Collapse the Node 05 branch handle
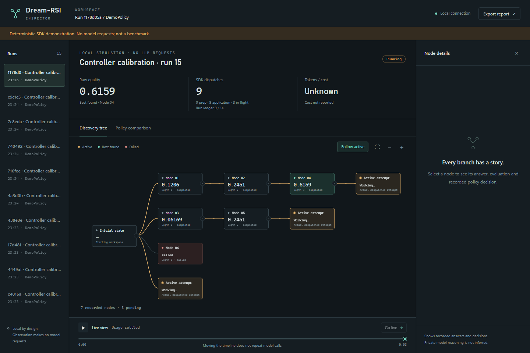Screen dimensions: 530x353 click(268, 218)
